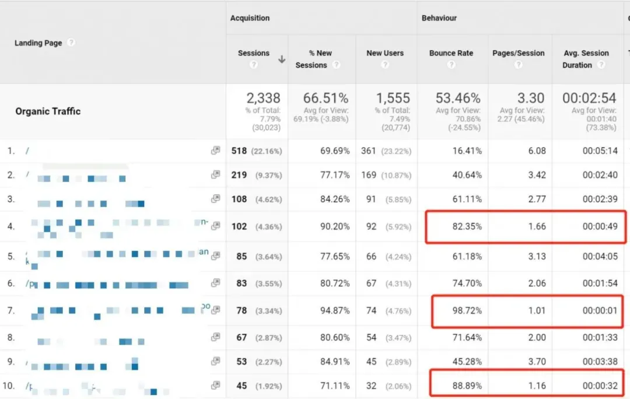This screenshot has height=399, width=630.
Task: Toggle the Sessions sort arrow
Action: coord(282,59)
